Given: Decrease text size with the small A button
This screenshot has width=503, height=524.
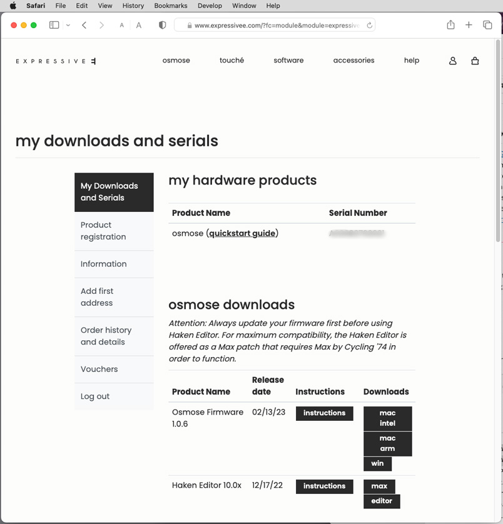Looking at the screenshot, I should pos(122,25).
